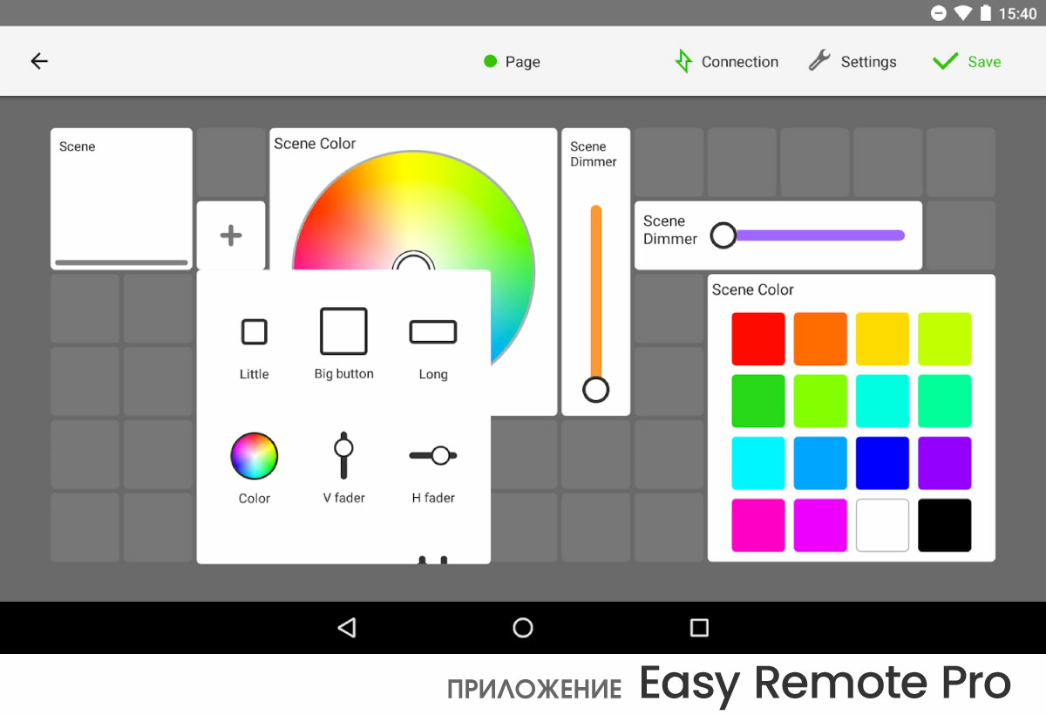Pick the Long button widget
The width and height of the screenshot is (1046, 715).
pyautogui.click(x=433, y=346)
